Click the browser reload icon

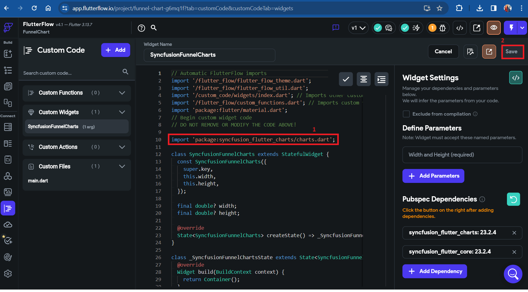34,8
